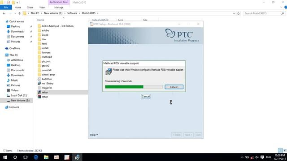The image size is (287, 161).
Task: Sort files by the Name column header
Action: tap(41, 20)
